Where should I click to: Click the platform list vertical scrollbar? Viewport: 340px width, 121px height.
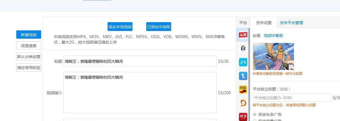click(249, 74)
